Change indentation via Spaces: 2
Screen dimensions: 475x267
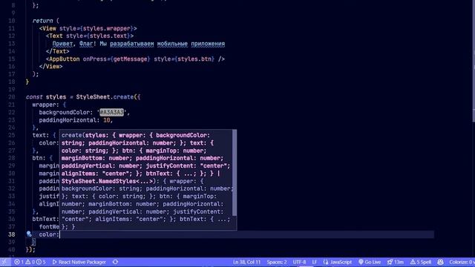(277, 262)
